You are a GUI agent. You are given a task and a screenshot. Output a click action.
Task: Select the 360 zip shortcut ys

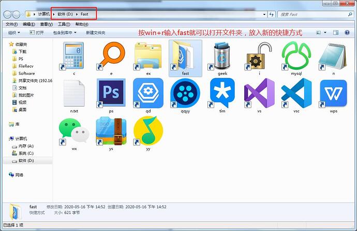click(x=111, y=133)
